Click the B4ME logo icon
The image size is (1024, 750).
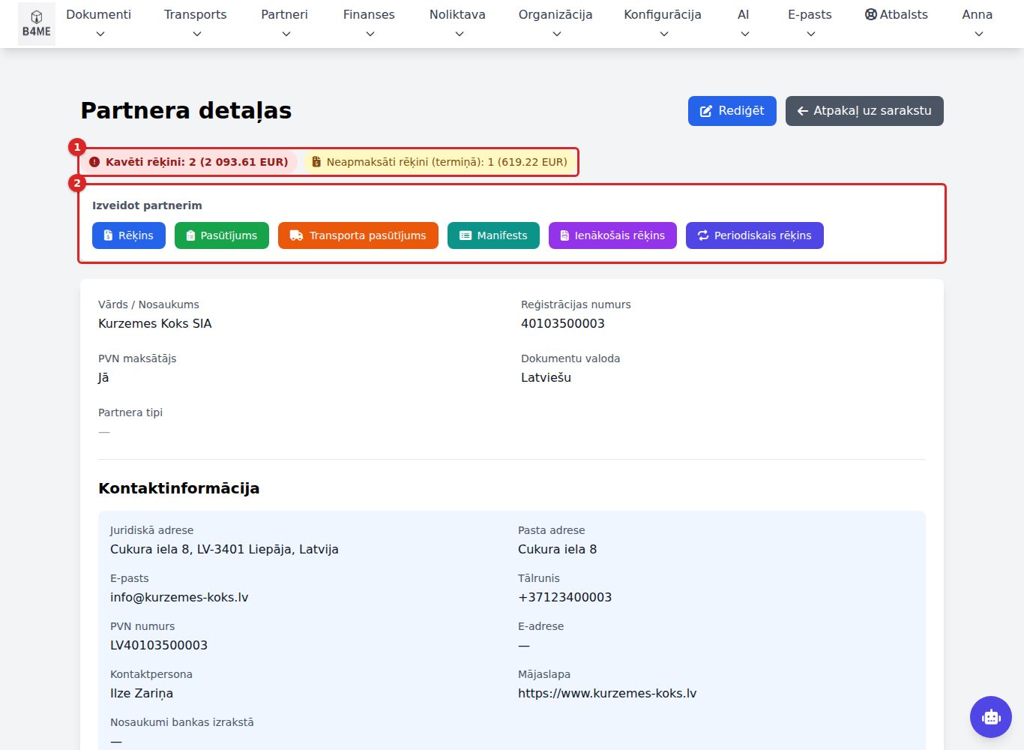36,24
